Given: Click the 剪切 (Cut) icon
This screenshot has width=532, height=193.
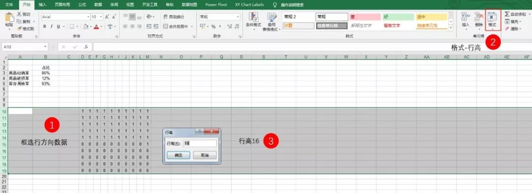Looking at the screenshot, I should pyautogui.click(x=19, y=14).
